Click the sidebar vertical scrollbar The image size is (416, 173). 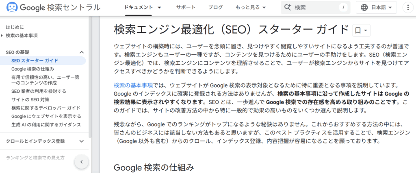coord(90,77)
